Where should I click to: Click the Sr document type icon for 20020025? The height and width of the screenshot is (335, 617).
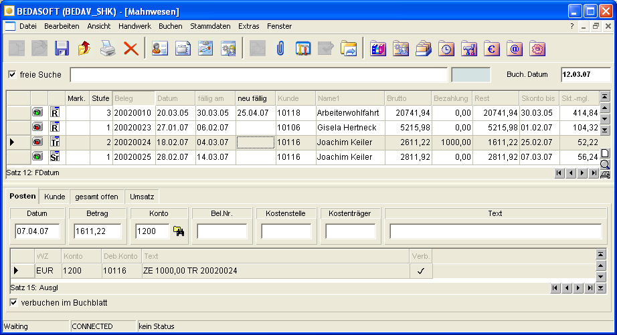[55, 157]
